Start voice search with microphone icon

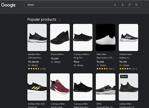click(x=123, y=5)
